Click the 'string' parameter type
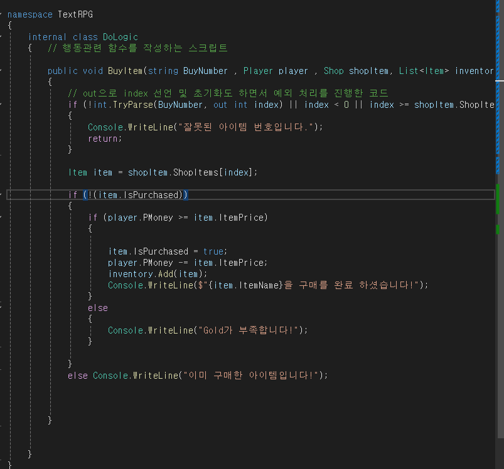The width and height of the screenshot is (504, 469). pos(163,71)
